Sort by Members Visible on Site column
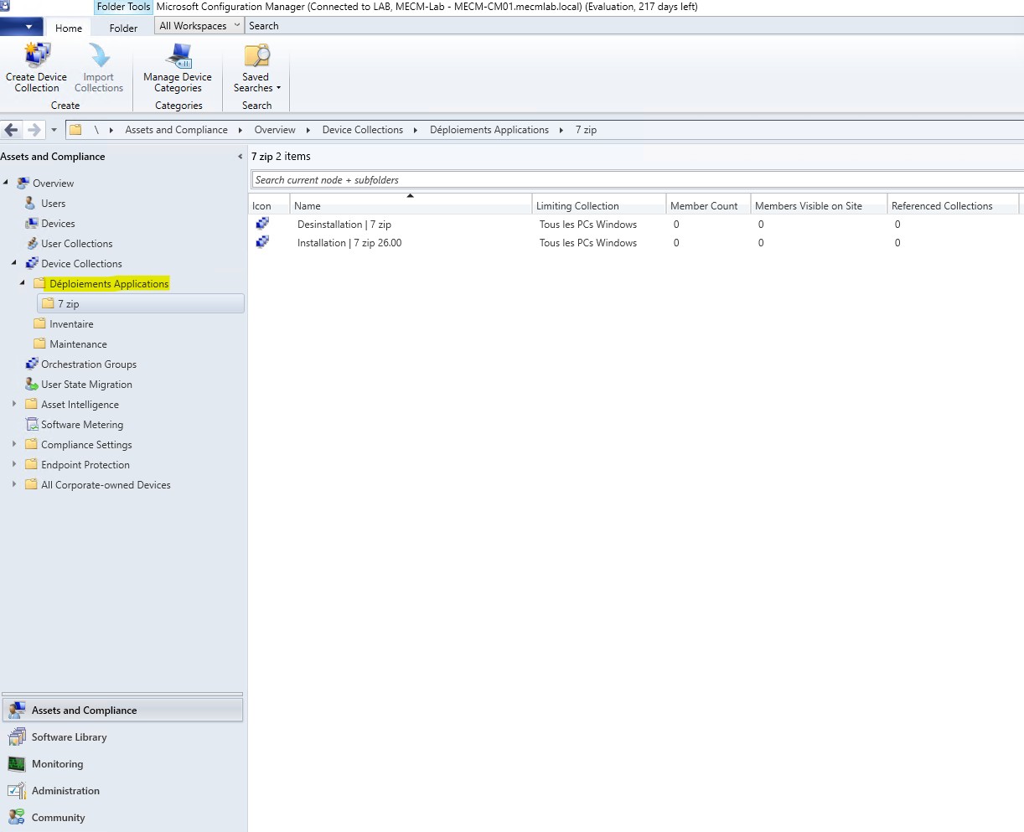Screen dimensions: 1024x832 click(x=819, y=206)
